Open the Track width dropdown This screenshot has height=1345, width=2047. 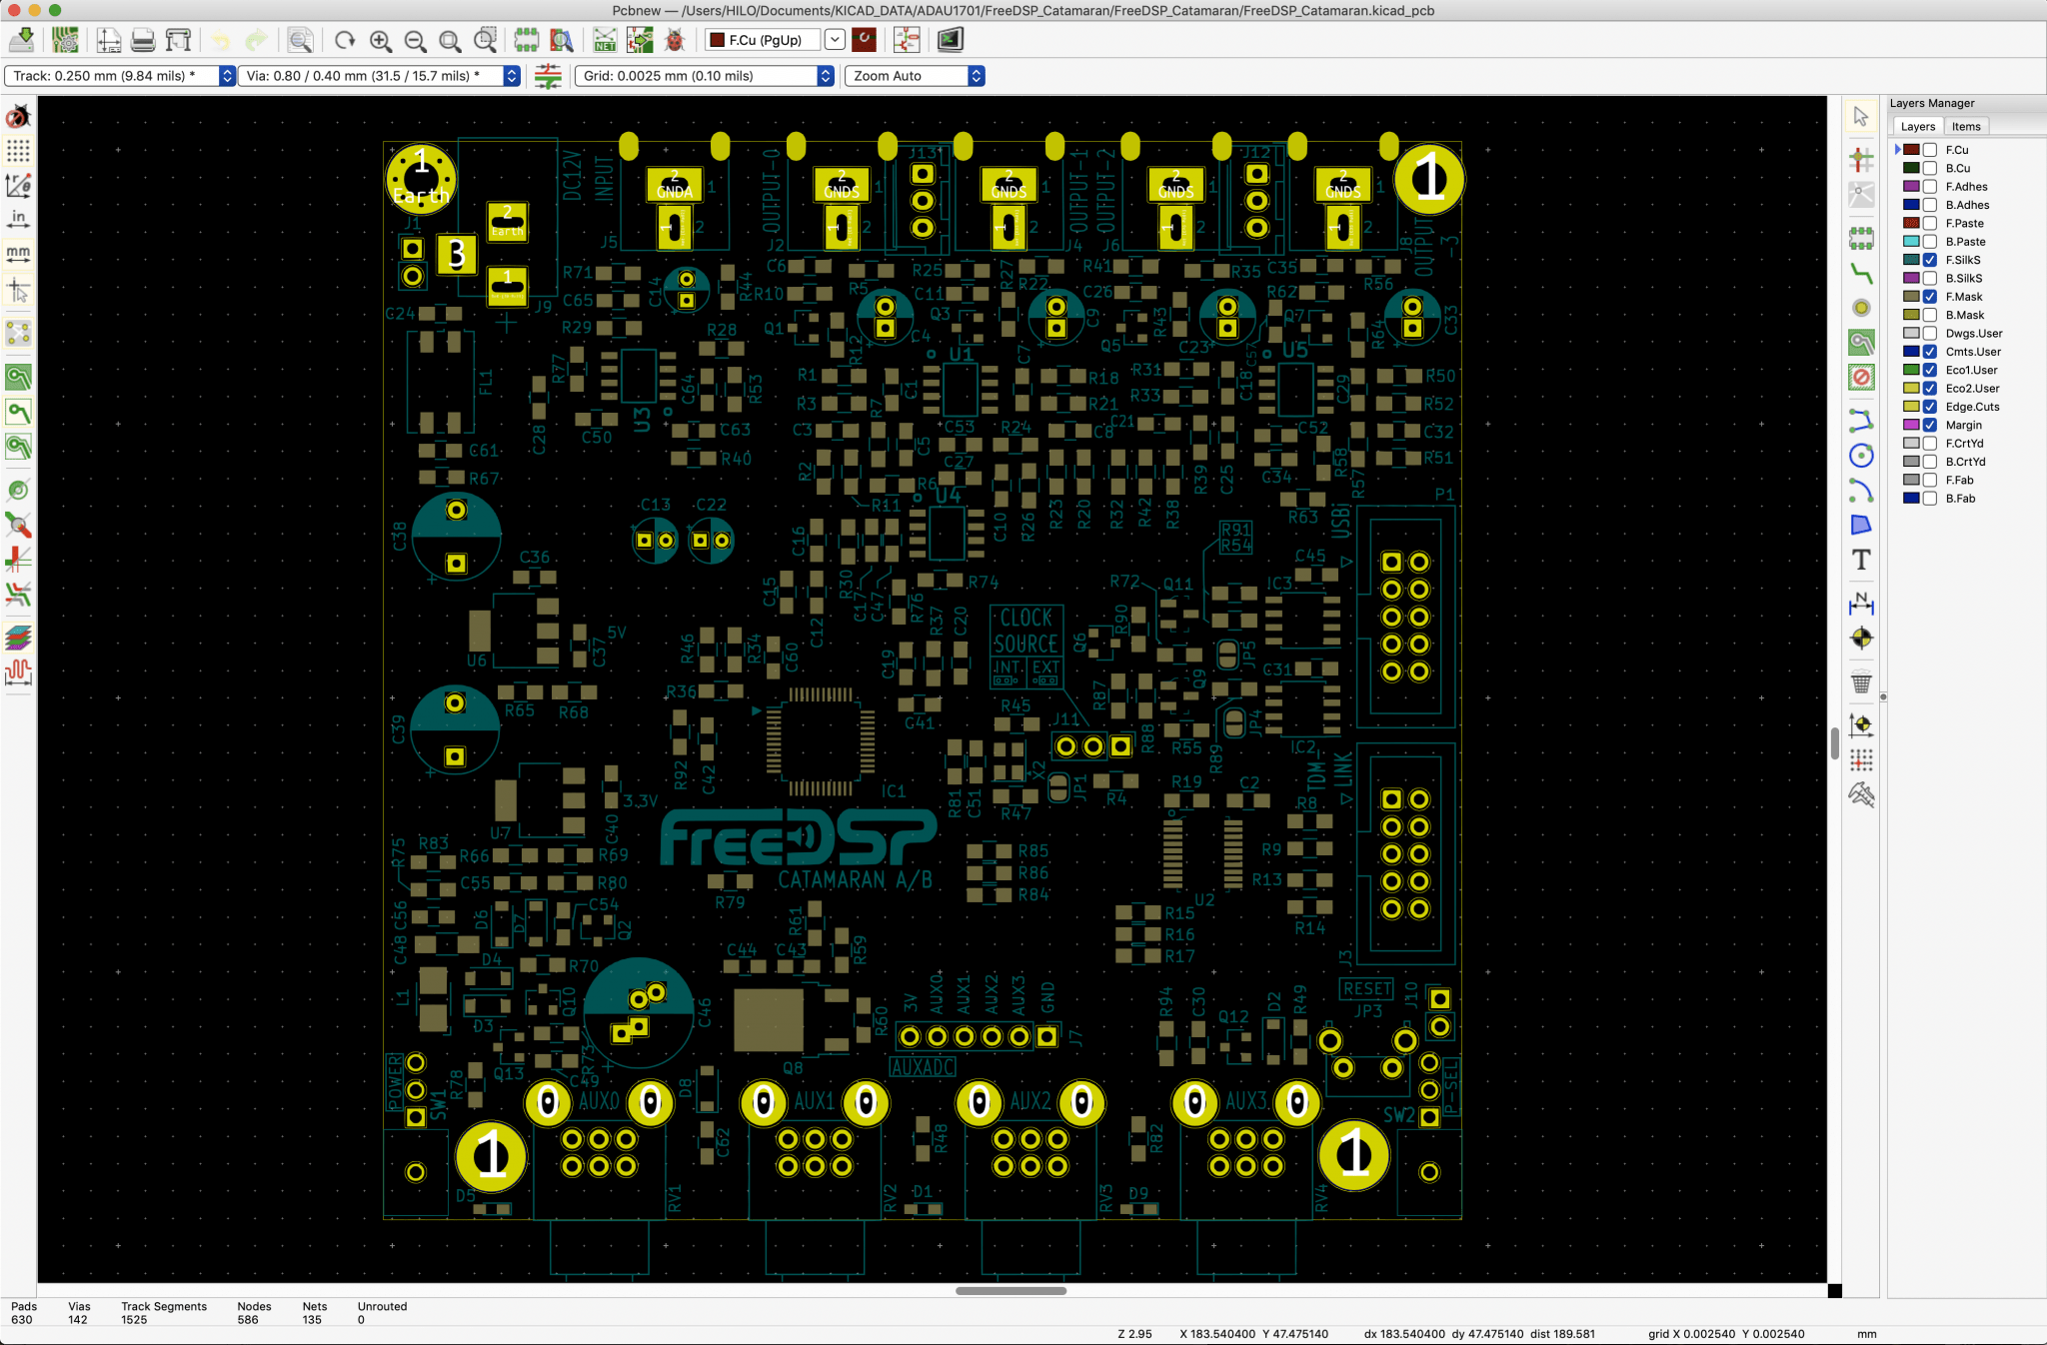pyautogui.click(x=120, y=76)
